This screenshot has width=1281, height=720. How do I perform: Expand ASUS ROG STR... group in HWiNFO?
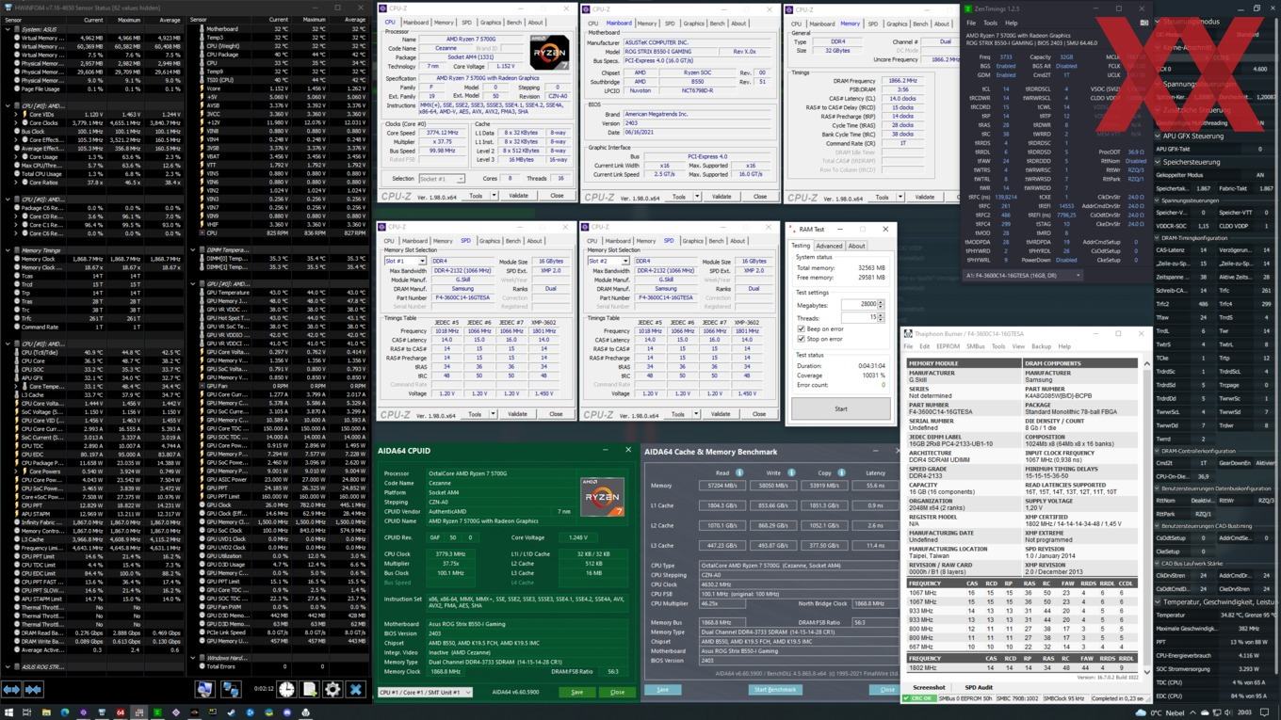tap(8, 666)
